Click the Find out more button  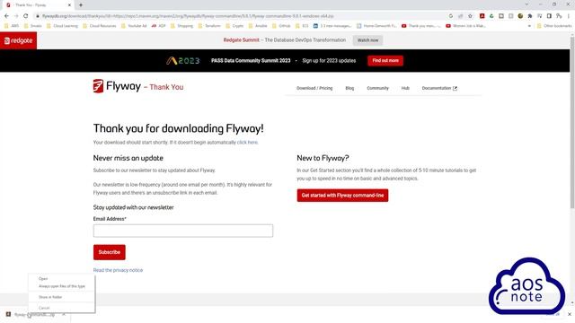[x=385, y=60]
